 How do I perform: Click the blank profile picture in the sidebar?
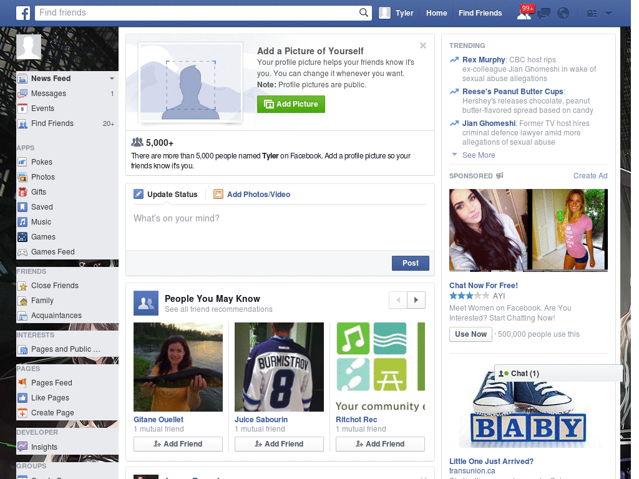(x=29, y=47)
